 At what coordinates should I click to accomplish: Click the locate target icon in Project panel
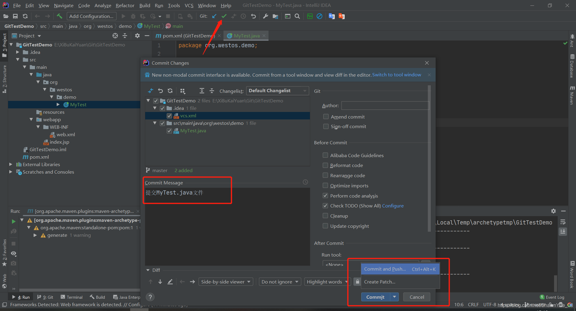coord(115,36)
